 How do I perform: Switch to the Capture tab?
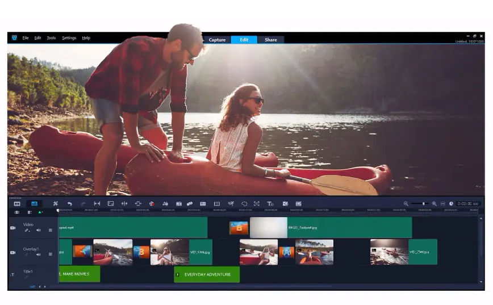click(x=217, y=40)
